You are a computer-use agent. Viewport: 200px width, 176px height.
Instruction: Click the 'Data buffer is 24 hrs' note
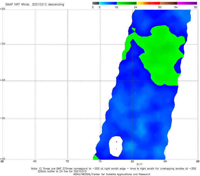[x=62, y=171]
